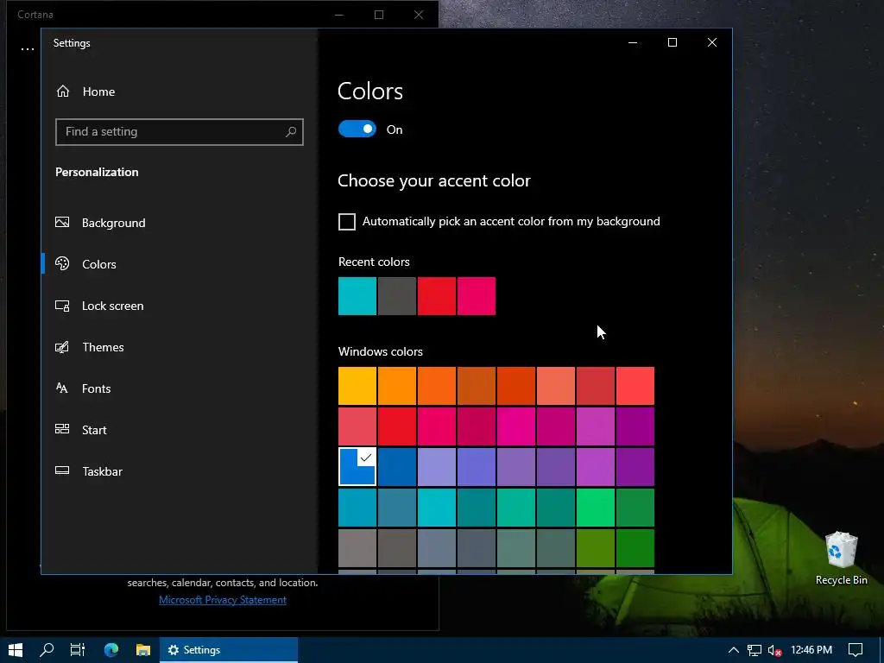This screenshot has width=884, height=663.
Task: Launch Microsoft Edge from the taskbar
Action: pyautogui.click(x=111, y=649)
